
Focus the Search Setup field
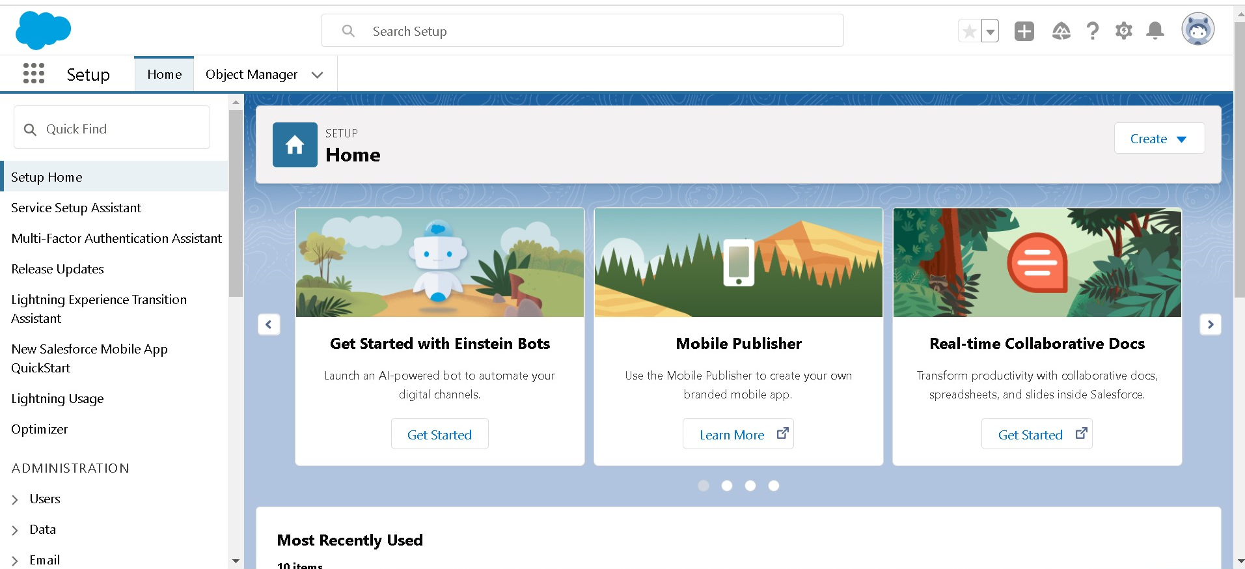(582, 31)
